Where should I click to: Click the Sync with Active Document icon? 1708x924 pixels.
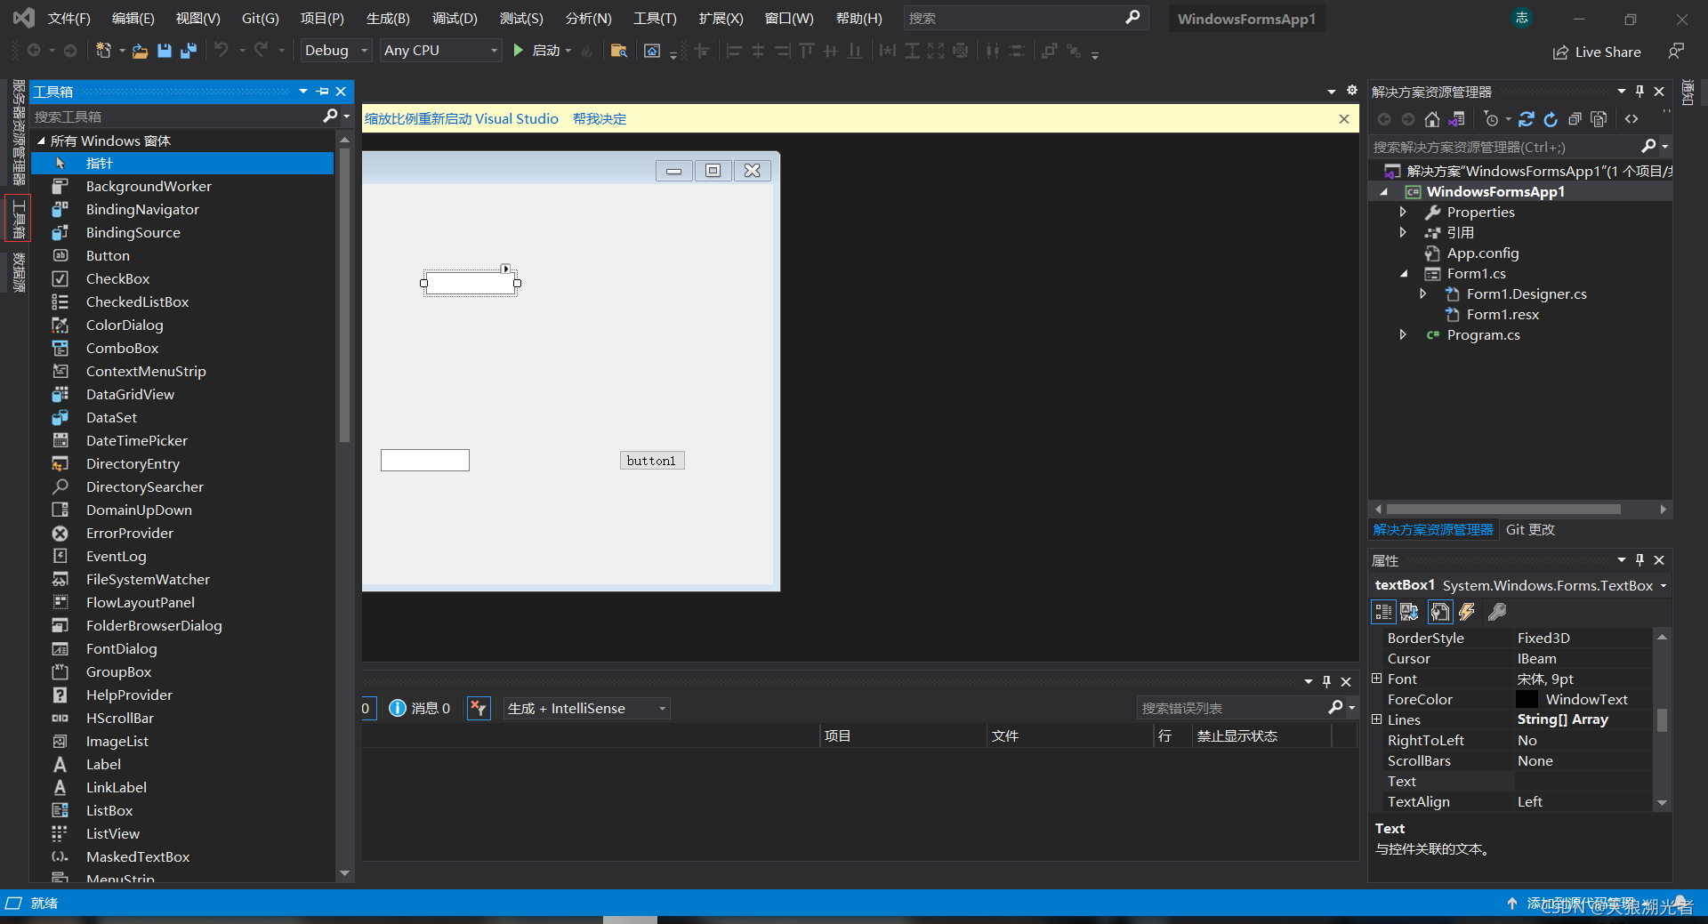point(1527,119)
